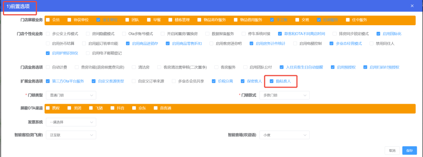
Task: Uncheck 启用商品进销存
Action: coord(128,43)
